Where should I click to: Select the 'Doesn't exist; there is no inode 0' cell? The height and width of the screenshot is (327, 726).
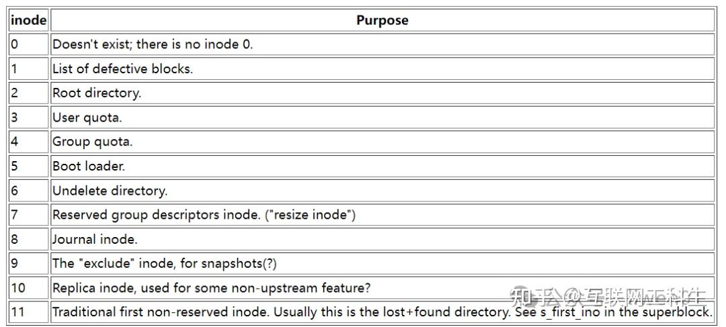[382, 44]
